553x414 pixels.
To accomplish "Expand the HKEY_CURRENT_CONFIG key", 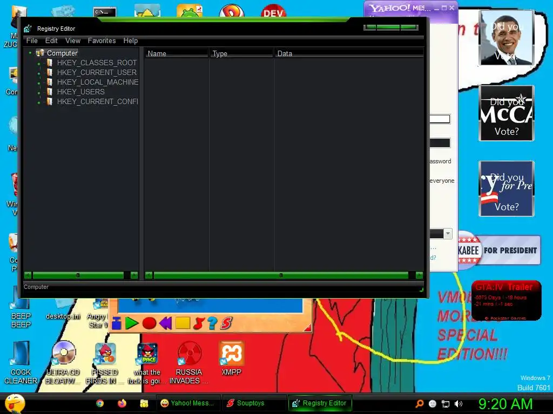I will (39, 102).
